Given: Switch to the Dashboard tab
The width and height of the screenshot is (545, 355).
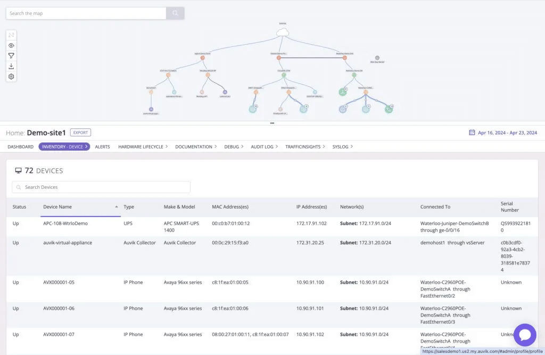Looking at the screenshot, I should 20,146.
